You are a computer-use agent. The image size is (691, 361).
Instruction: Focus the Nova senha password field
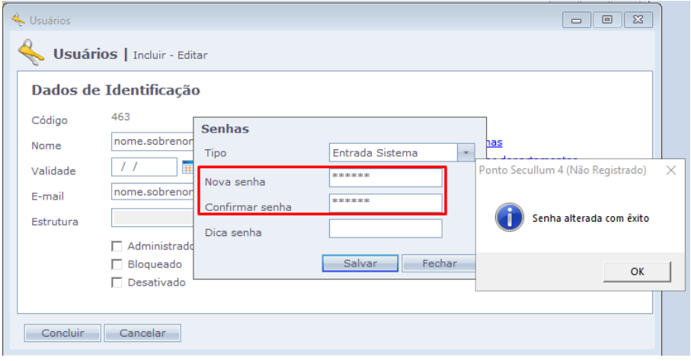click(x=385, y=177)
